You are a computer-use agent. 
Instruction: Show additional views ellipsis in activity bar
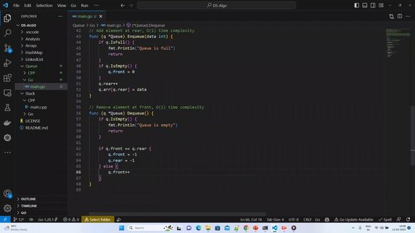pyautogui.click(x=7, y=153)
